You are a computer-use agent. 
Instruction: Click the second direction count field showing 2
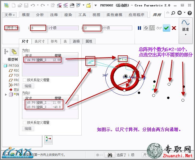(x=92, y=28)
